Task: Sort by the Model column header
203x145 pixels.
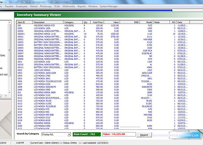Action: click(147, 22)
